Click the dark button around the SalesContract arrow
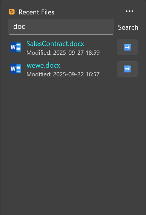Viewport: 146px width, 215px height. pos(127,47)
